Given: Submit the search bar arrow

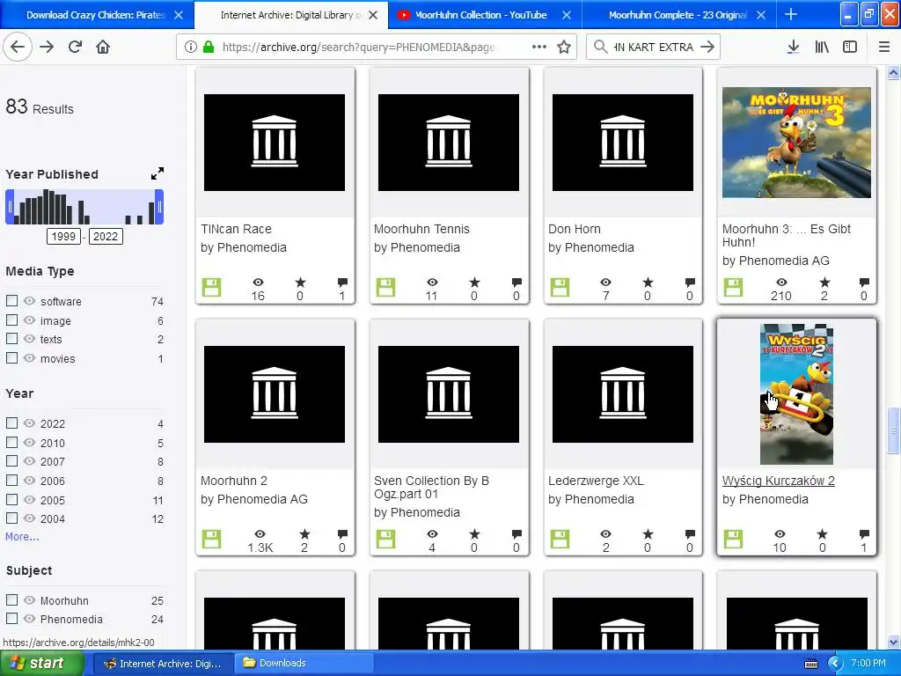Looking at the screenshot, I should tap(708, 48).
